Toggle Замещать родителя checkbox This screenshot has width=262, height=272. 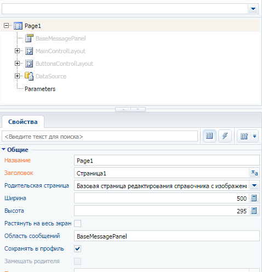pos(78,261)
